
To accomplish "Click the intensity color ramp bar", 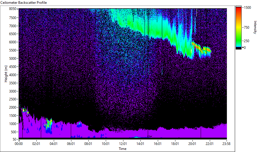I will [238, 28].
